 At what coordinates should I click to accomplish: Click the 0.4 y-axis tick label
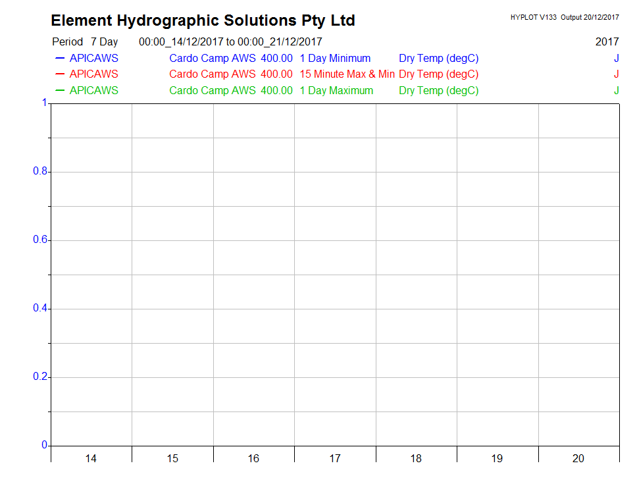pyautogui.click(x=40, y=309)
